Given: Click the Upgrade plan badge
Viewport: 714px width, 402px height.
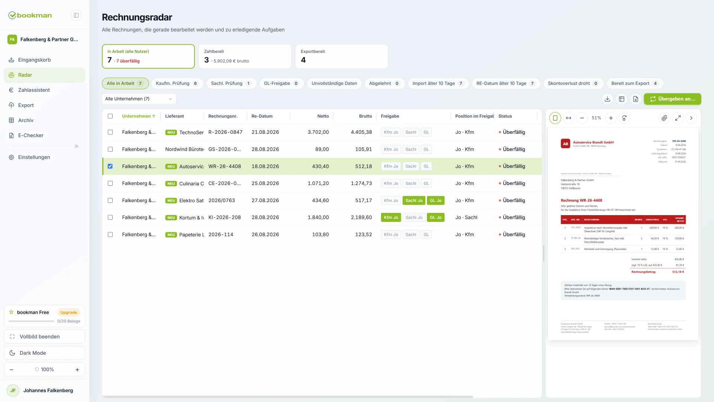Looking at the screenshot, I should pos(69,313).
